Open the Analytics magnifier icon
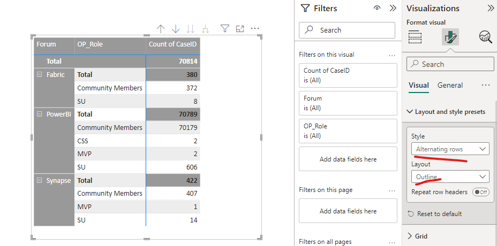497x246 pixels. pyautogui.click(x=486, y=37)
